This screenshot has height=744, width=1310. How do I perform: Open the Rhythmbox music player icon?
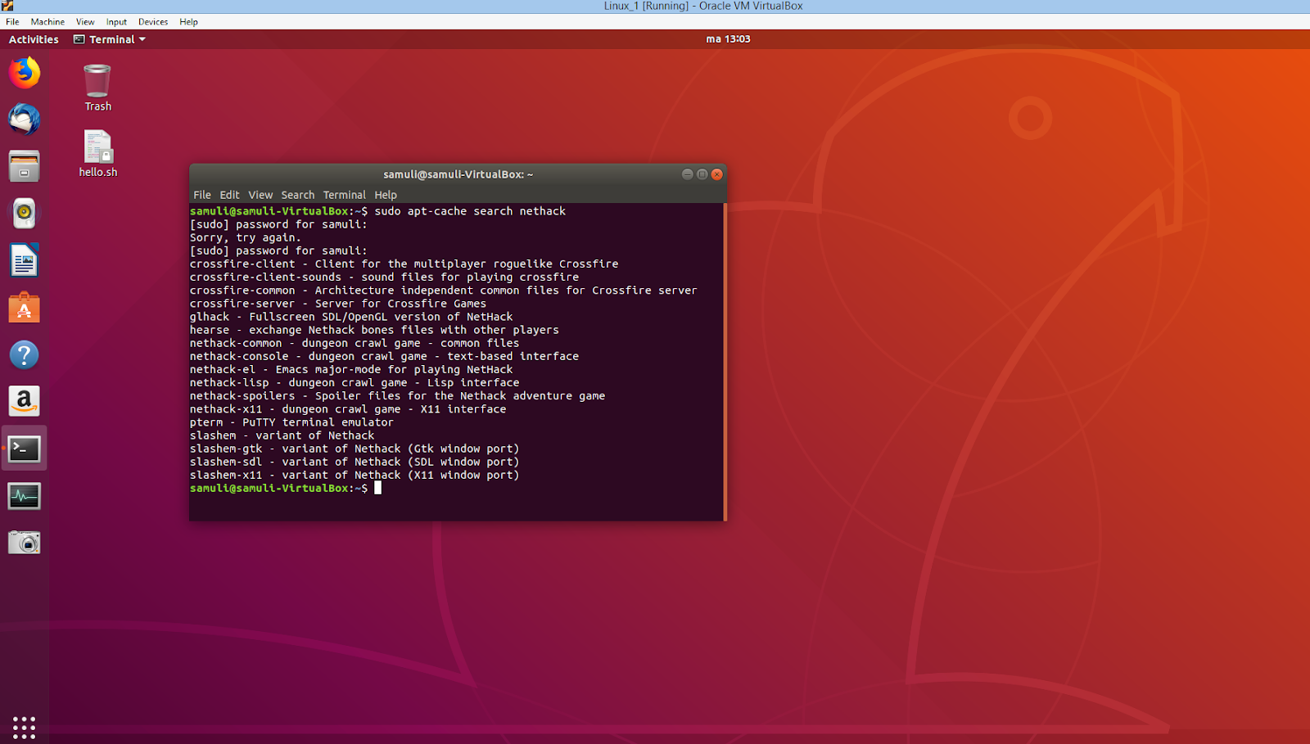[24, 214]
